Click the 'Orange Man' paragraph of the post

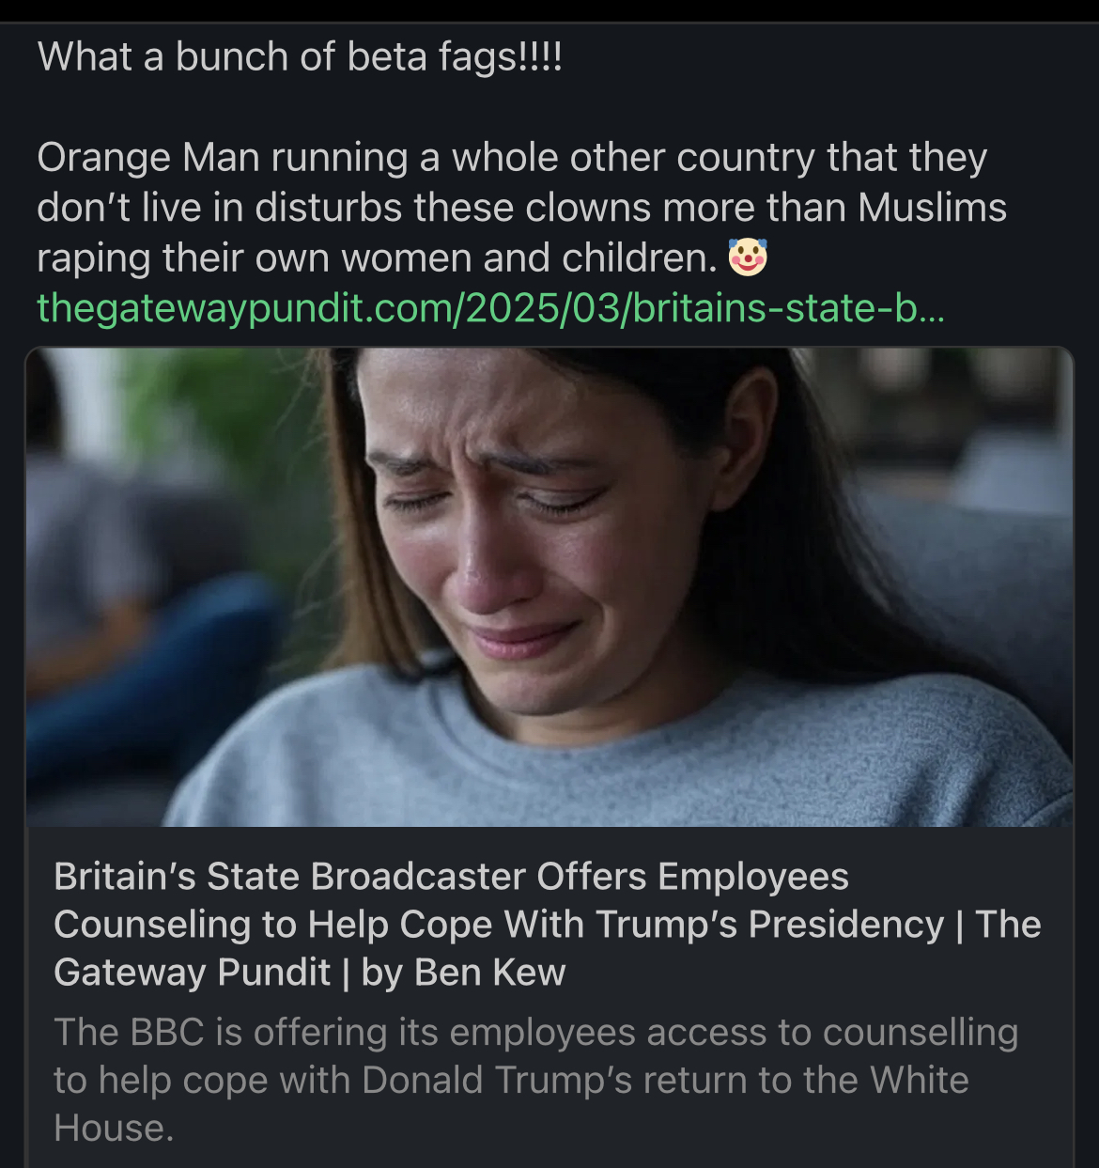click(517, 205)
